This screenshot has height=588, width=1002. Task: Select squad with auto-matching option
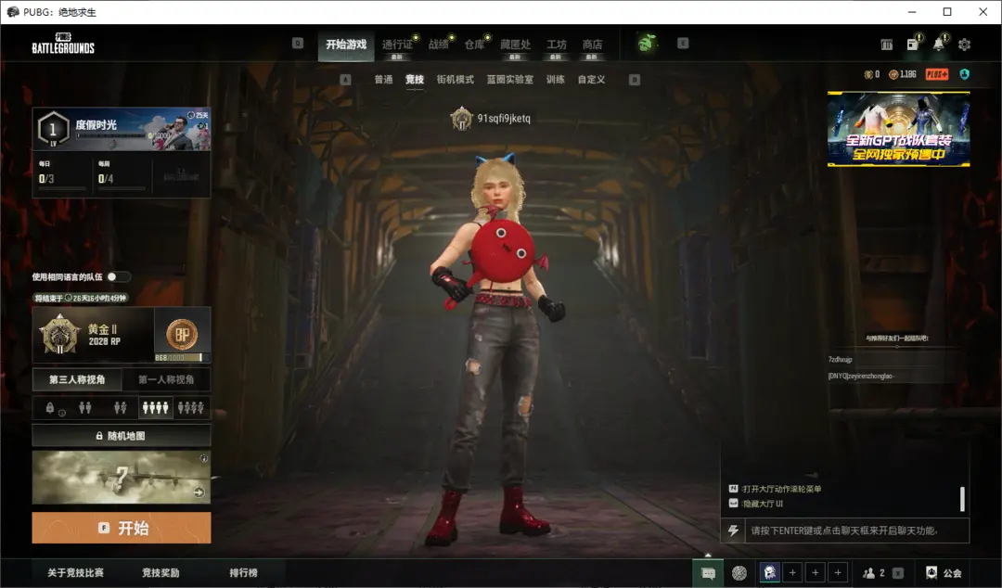191,408
